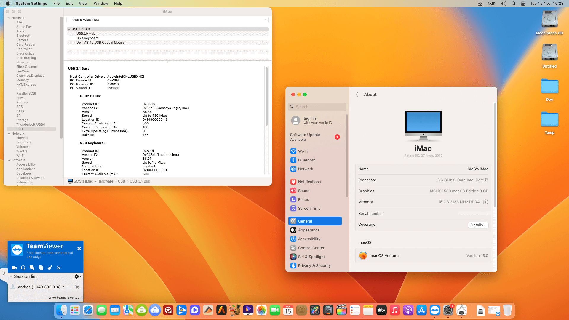
Task: Select Firewall under Network in System Information
Action: click(22, 138)
